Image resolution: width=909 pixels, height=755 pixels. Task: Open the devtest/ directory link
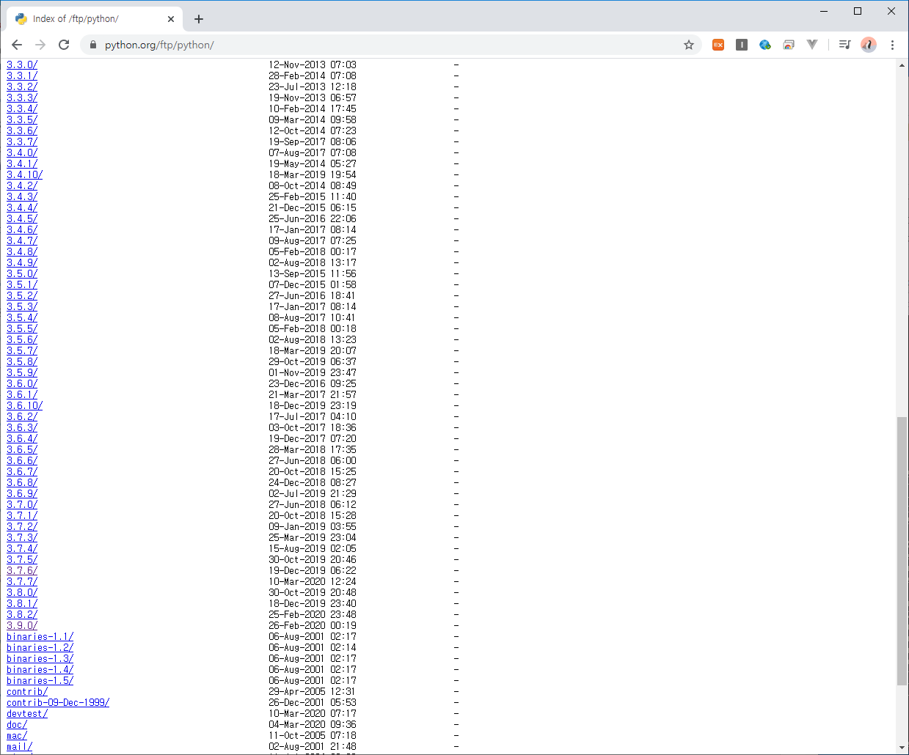pos(27,713)
